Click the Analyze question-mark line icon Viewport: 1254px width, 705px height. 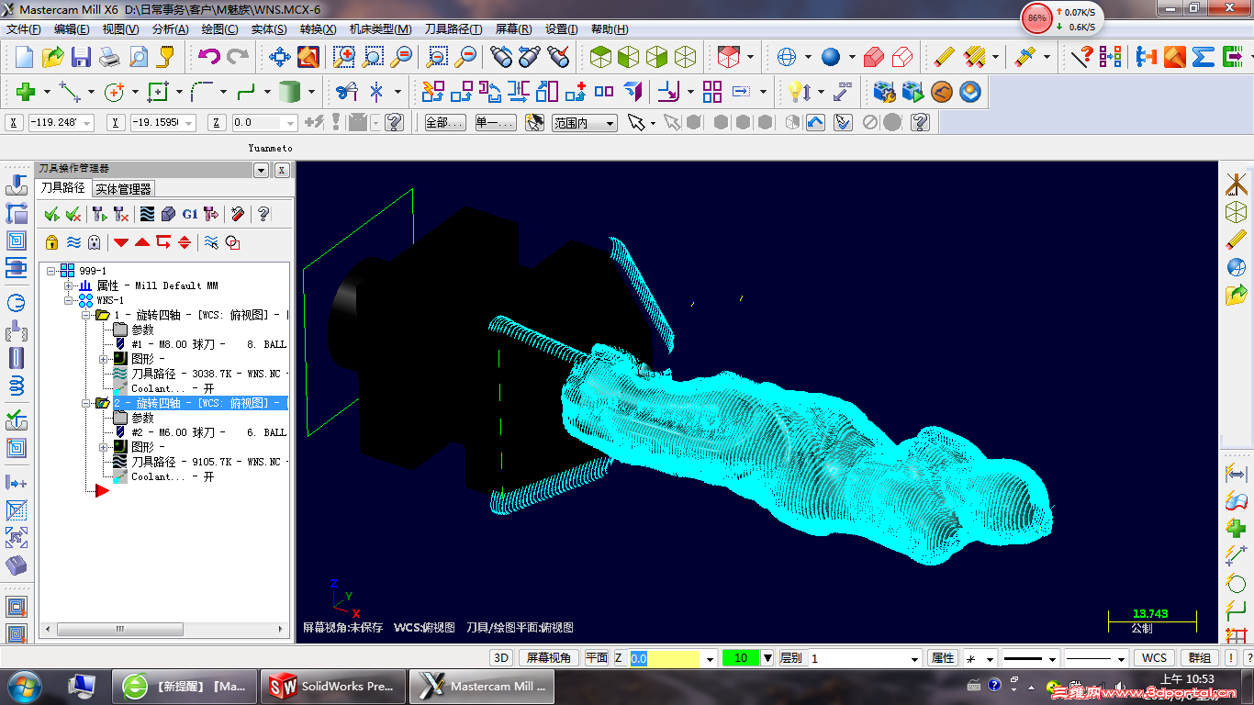click(1081, 57)
